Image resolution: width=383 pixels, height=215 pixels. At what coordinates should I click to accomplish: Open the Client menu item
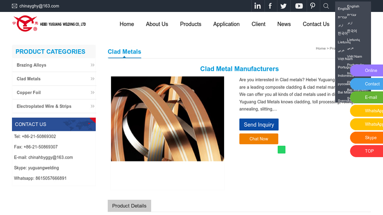point(259,24)
